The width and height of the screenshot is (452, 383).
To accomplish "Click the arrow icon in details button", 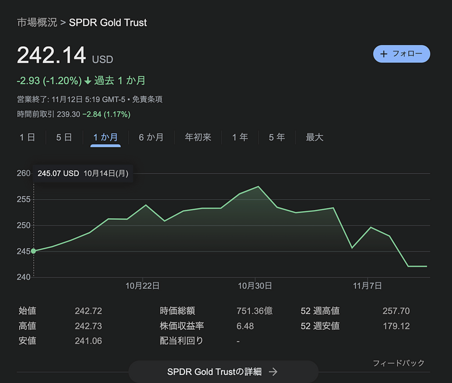I will [273, 372].
